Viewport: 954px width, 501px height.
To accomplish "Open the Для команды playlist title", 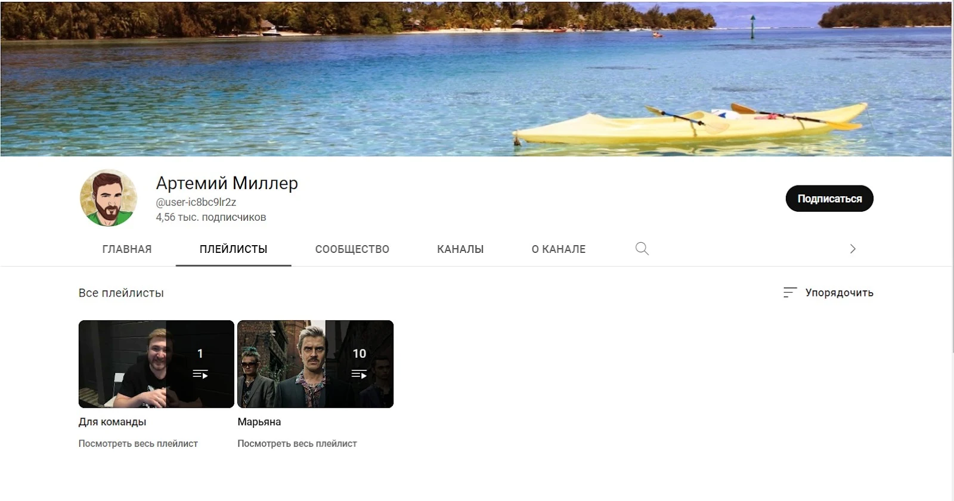I will click(x=112, y=422).
